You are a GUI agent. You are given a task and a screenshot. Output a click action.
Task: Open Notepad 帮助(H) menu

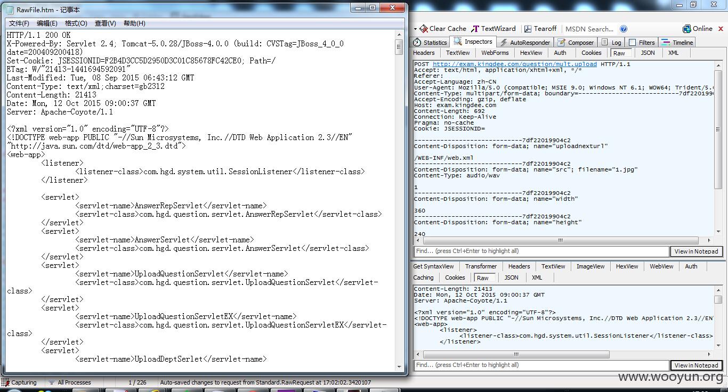[134, 23]
